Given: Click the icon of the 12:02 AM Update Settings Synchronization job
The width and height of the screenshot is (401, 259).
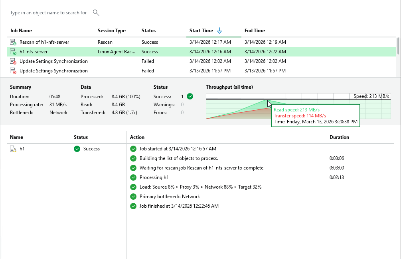Looking at the screenshot, I should [13, 61].
